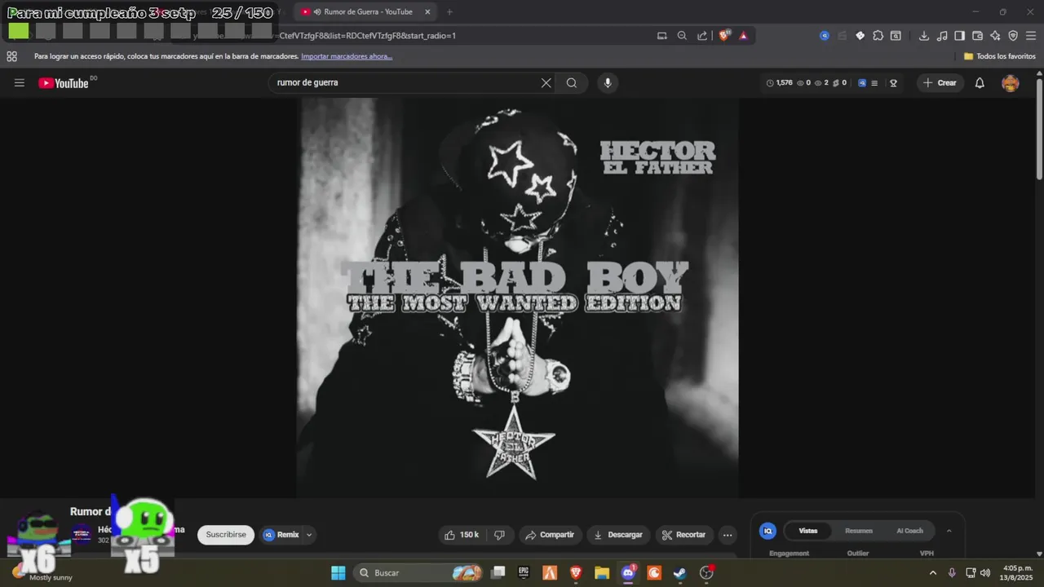Like the video with thumbs up 150 k
This screenshot has height=587, width=1044.
461,535
